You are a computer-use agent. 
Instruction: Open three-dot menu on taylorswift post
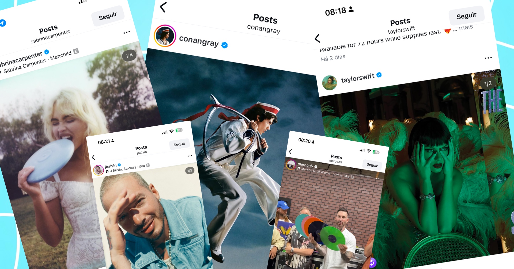(488, 58)
